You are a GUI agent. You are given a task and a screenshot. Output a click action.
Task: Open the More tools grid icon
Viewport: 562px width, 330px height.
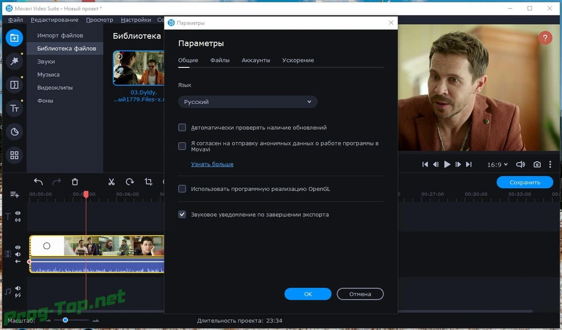(x=14, y=155)
